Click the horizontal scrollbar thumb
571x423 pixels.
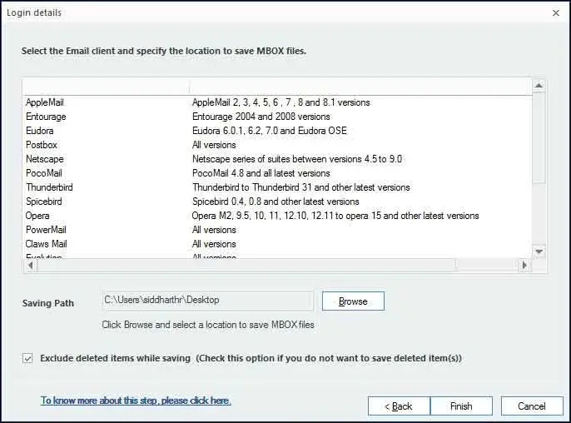(246, 266)
